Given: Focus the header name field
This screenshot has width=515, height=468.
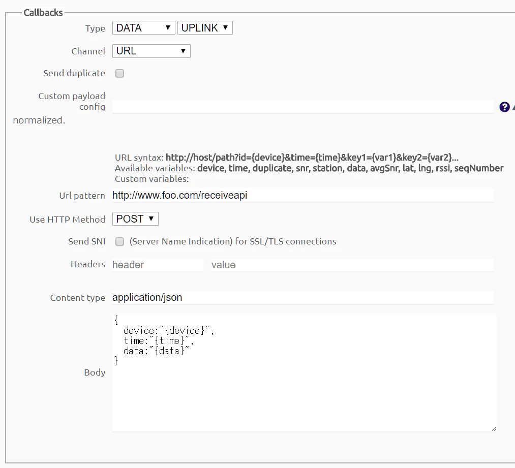Looking at the screenshot, I should [158, 265].
